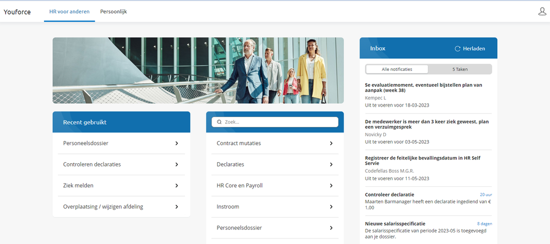550x244 pixels.
Task: Open the Nieuwe salarisspecificatie notification
Action: click(428, 230)
